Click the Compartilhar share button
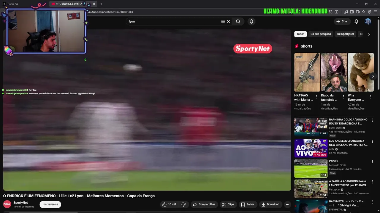This screenshot has width=380, height=213. coord(204,204)
